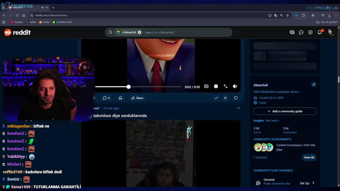Open video settings gear
This screenshot has width=340, height=191.
(216, 86)
